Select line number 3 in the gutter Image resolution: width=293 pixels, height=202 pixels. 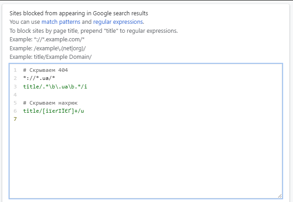pyautogui.click(x=15, y=86)
